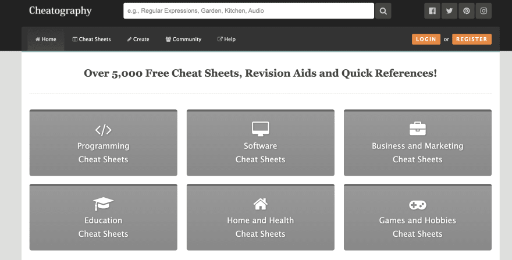Click the 'Over 5,000 Free Cheat Sheets' heading
Viewport: 512px width, 260px height.
coord(260,73)
